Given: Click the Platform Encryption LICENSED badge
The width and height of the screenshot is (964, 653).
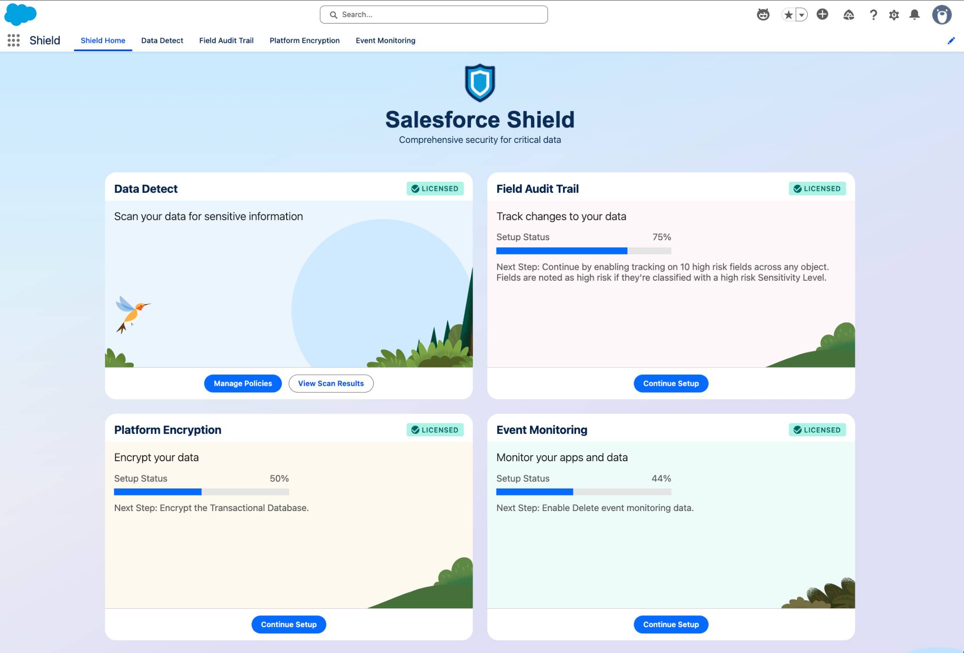Looking at the screenshot, I should tap(435, 430).
